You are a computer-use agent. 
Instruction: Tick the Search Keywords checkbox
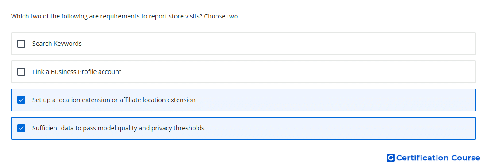coord(21,44)
